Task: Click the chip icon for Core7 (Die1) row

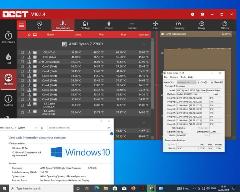Action: 35,99
